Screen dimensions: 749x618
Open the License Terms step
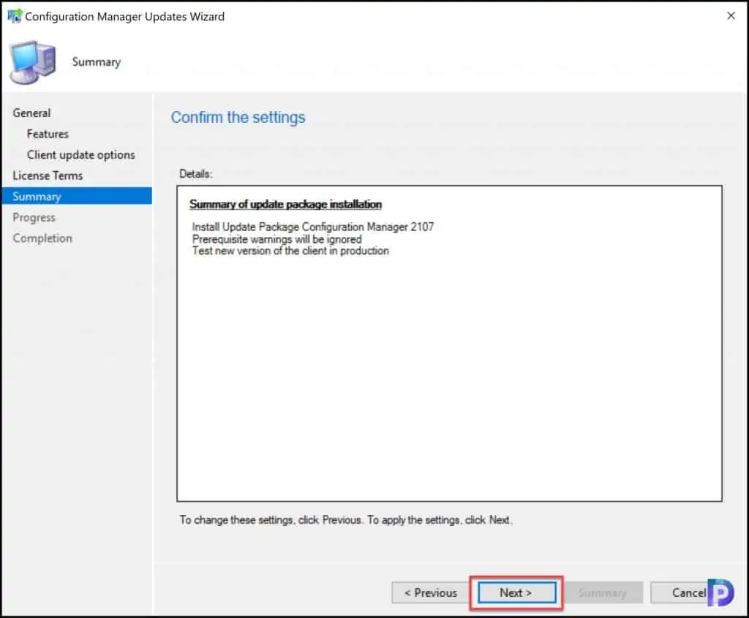48,176
